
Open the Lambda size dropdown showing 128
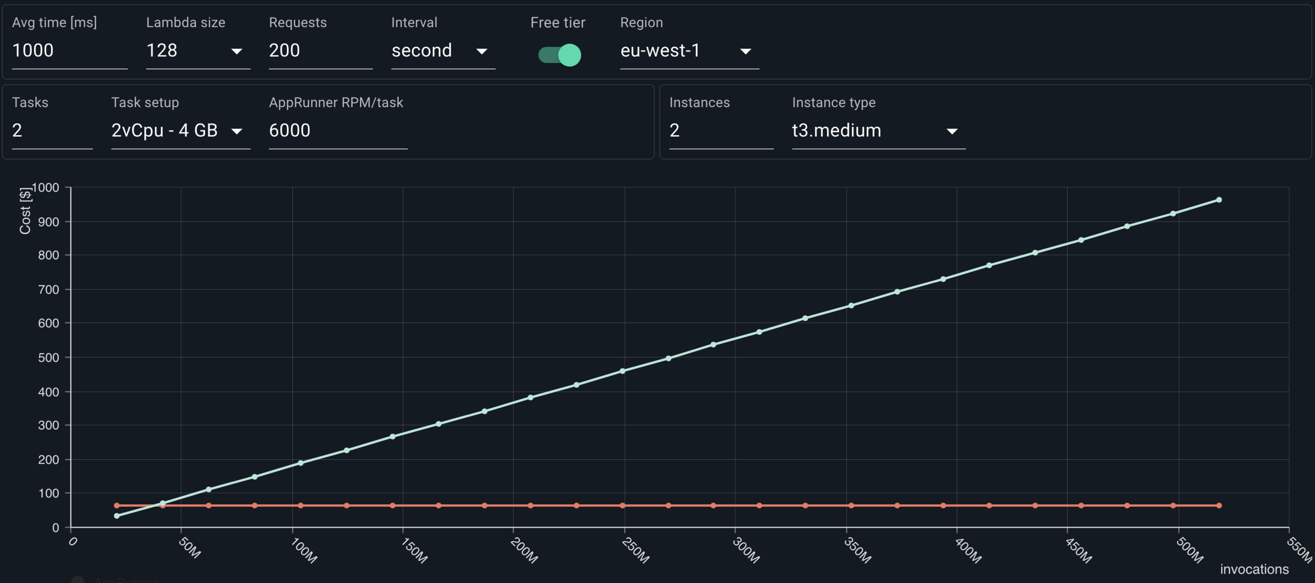[x=197, y=51]
